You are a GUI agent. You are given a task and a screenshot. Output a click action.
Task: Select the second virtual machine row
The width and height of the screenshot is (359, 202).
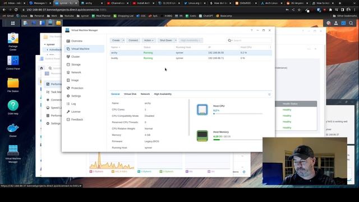point(191,58)
